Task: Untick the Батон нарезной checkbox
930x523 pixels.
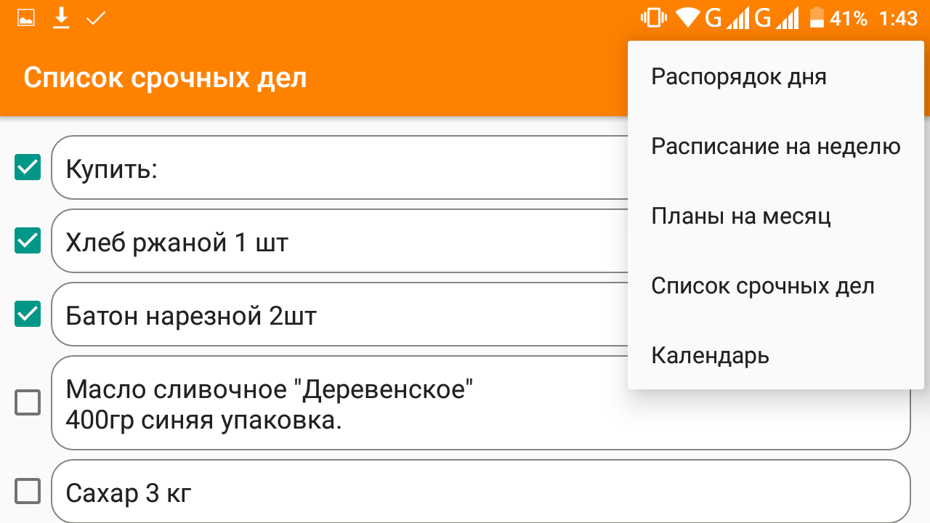Action: pyautogui.click(x=28, y=314)
